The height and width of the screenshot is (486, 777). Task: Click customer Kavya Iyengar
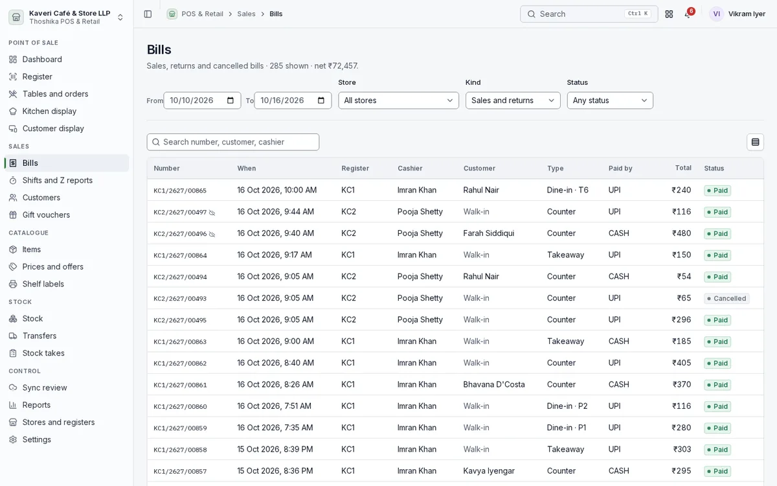489,471
